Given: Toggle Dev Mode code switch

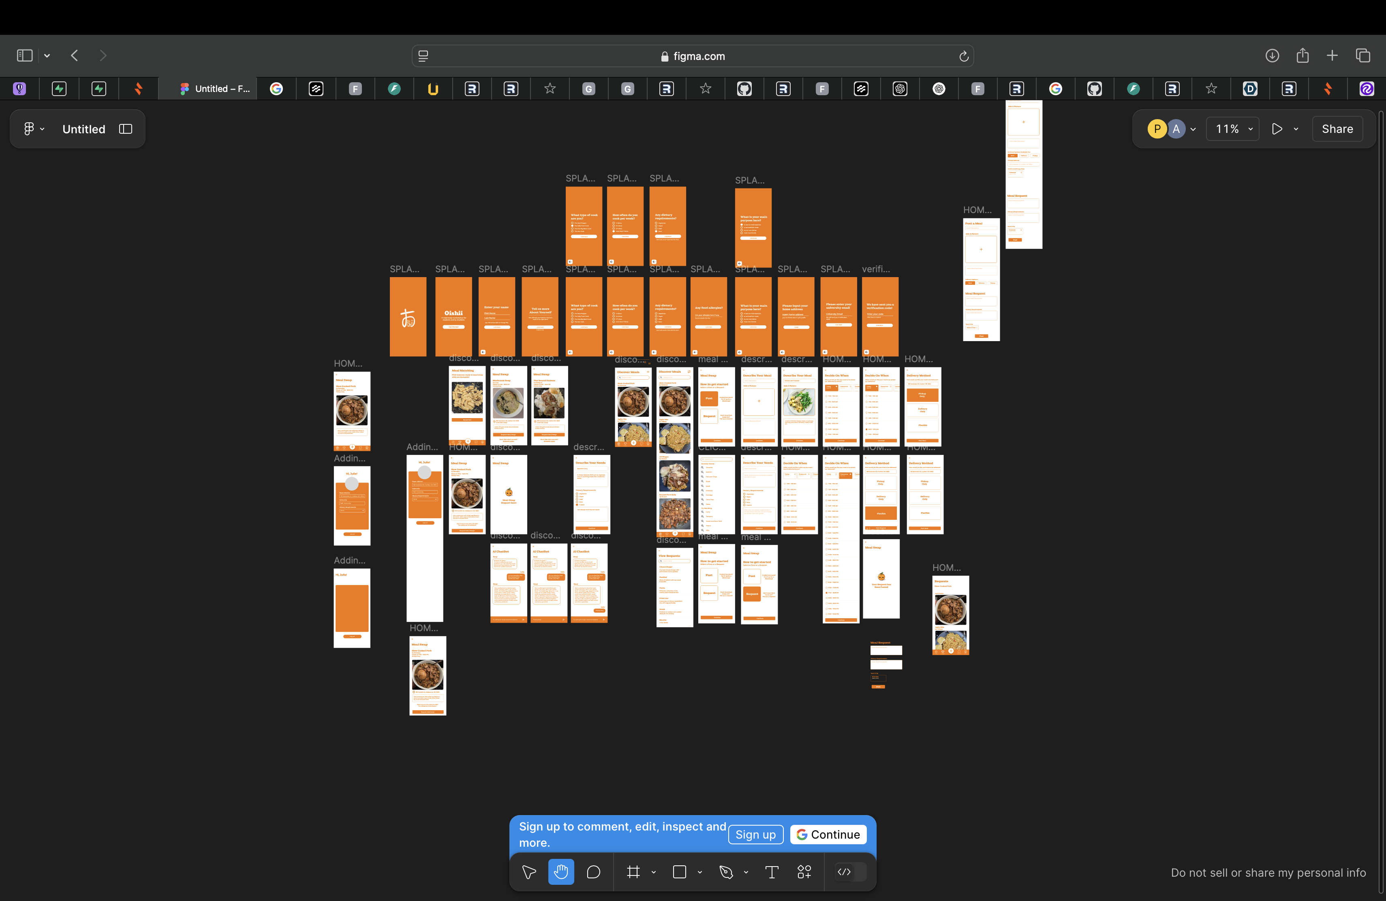Looking at the screenshot, I should (x=850, y=872).
